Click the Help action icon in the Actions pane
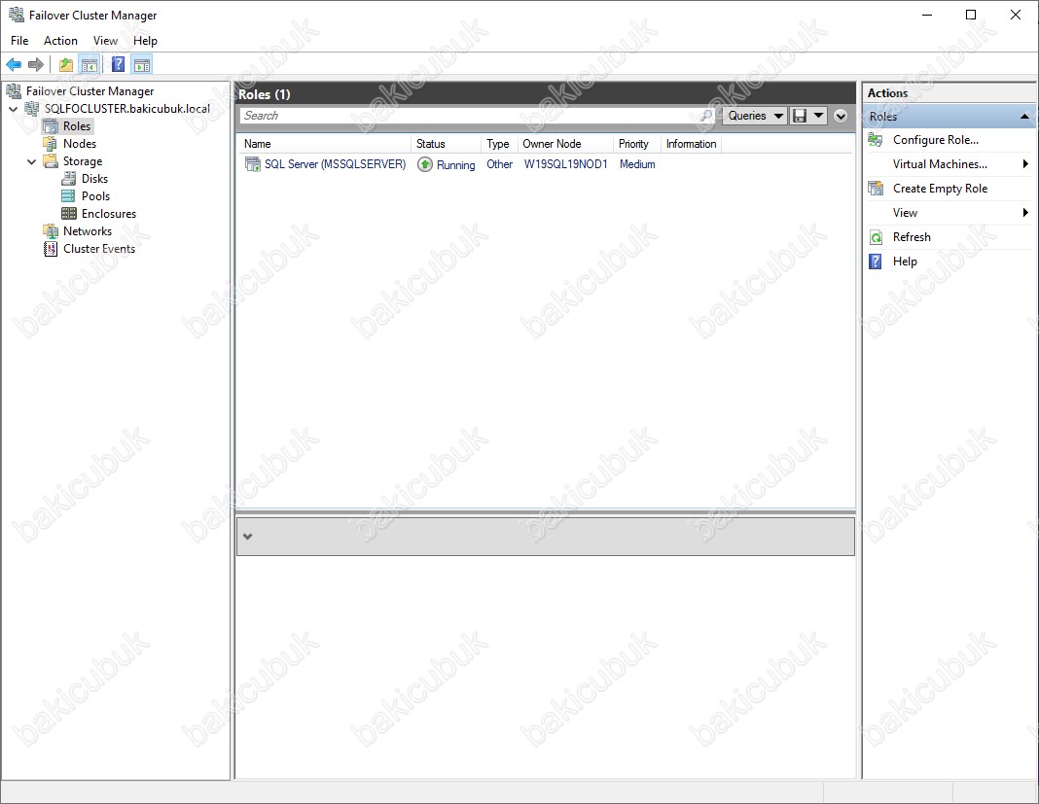The height and width of the screenshot is (804, 1039). point(876,262)
